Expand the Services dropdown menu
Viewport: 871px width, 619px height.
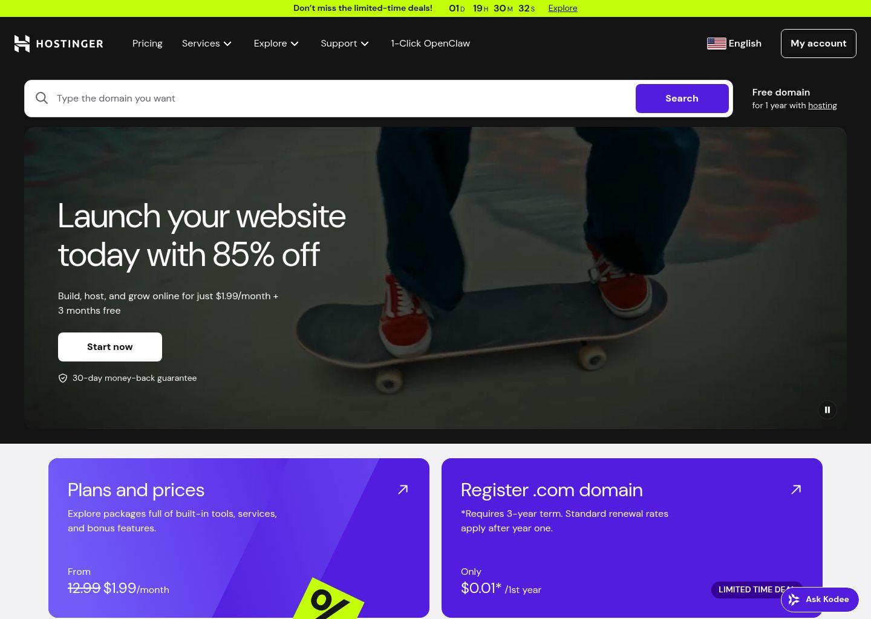[x=207, y=44]
